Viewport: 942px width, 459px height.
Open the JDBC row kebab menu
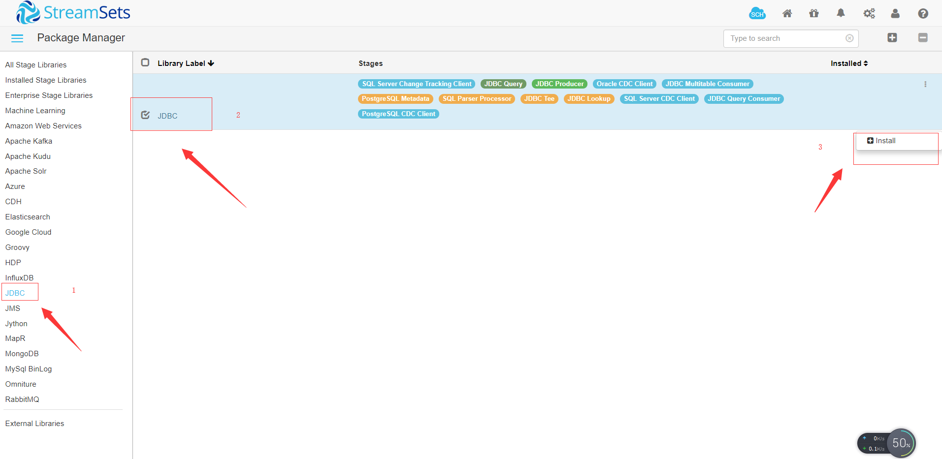coord(925,84)
